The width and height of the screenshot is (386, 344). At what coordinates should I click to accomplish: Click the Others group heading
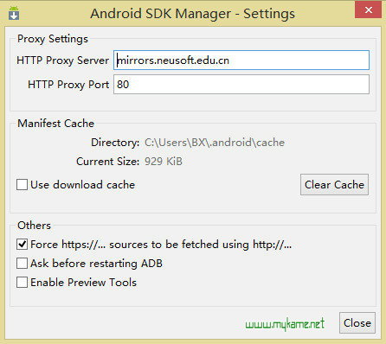(34, 226)
